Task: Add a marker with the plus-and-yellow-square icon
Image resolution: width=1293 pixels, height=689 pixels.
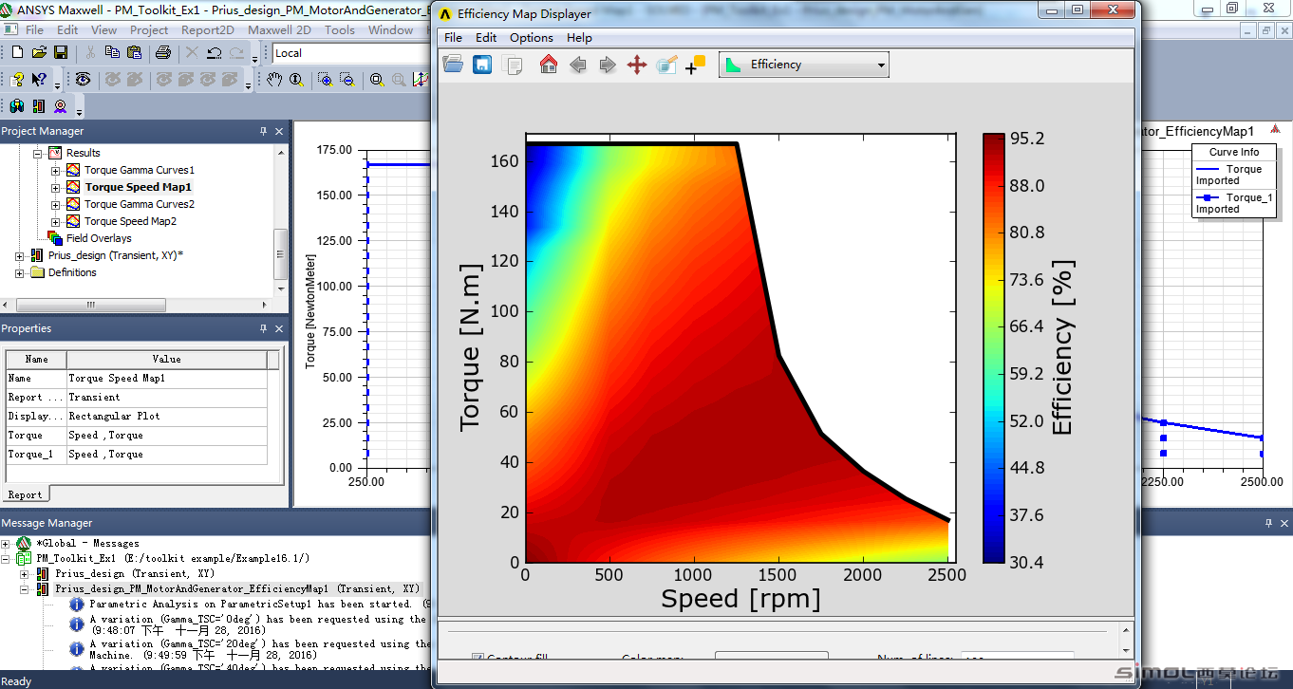Action: click(696, 65)
